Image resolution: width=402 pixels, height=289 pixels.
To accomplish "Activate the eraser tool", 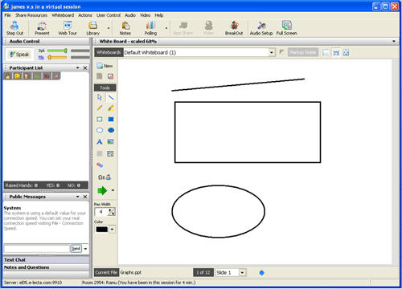I will (x=100, y=165).
